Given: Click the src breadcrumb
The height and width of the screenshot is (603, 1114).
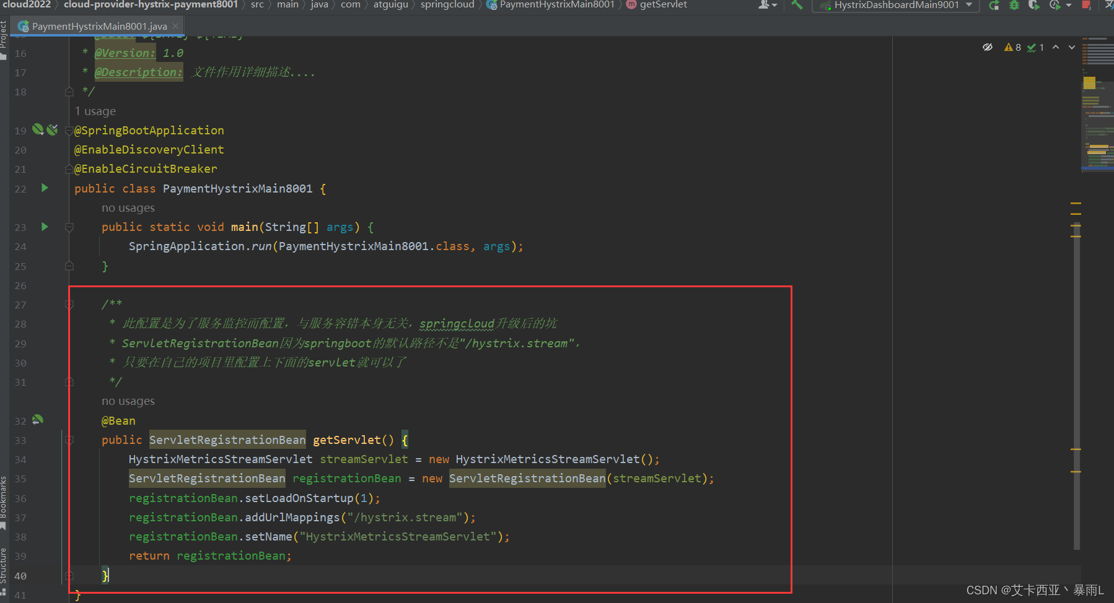Looking at the screenshot, I should [257, 4].
